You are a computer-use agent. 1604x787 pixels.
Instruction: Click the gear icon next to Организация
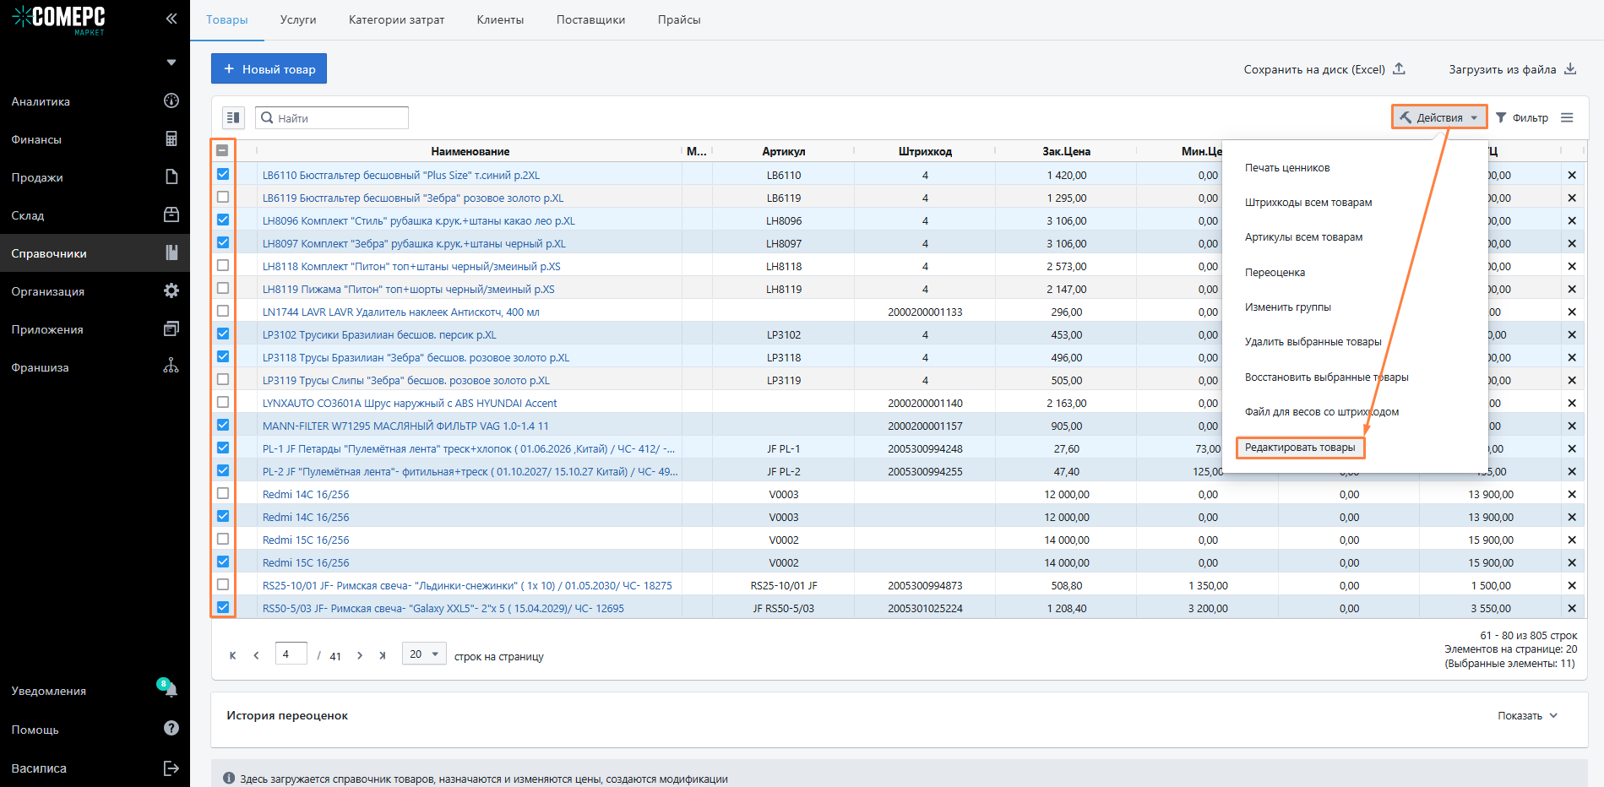tap(171, 291)
